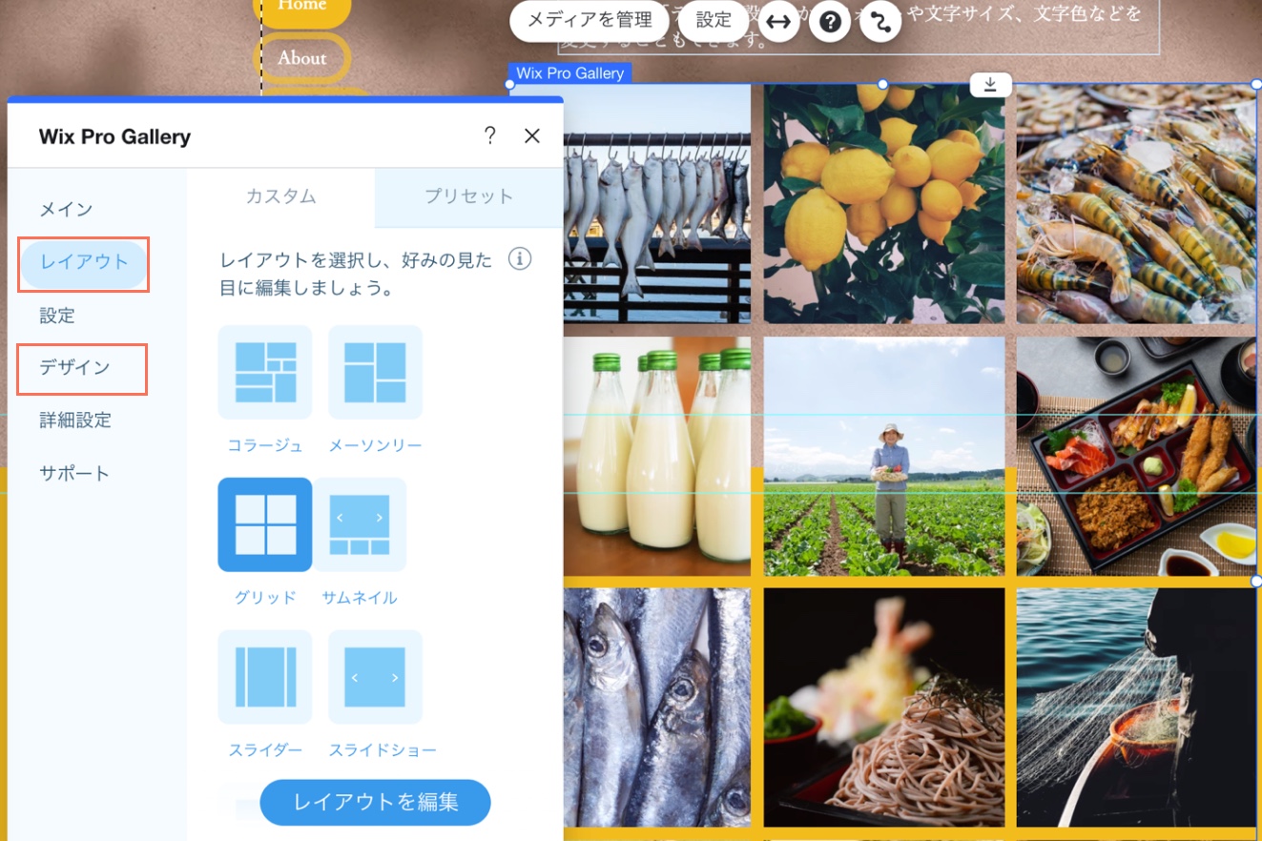
Task: Open the help question mark in toolbar
Action: 830,23
